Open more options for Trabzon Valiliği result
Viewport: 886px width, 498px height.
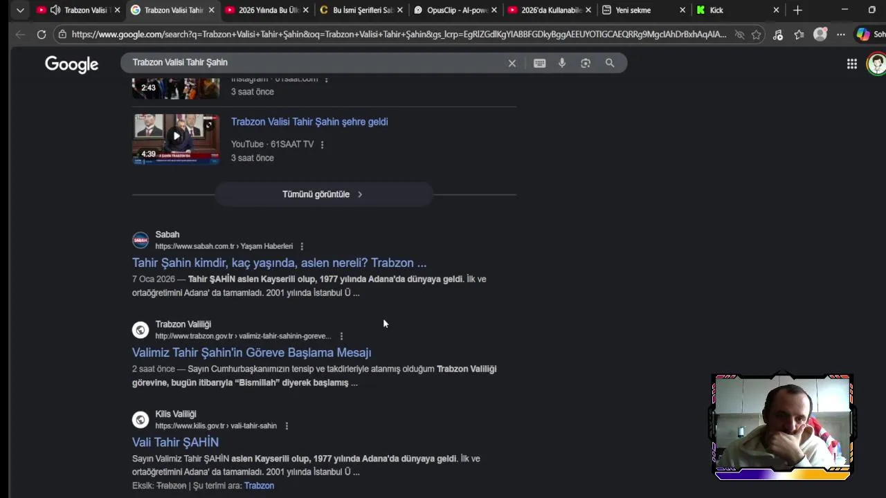[x=341, y=336]
